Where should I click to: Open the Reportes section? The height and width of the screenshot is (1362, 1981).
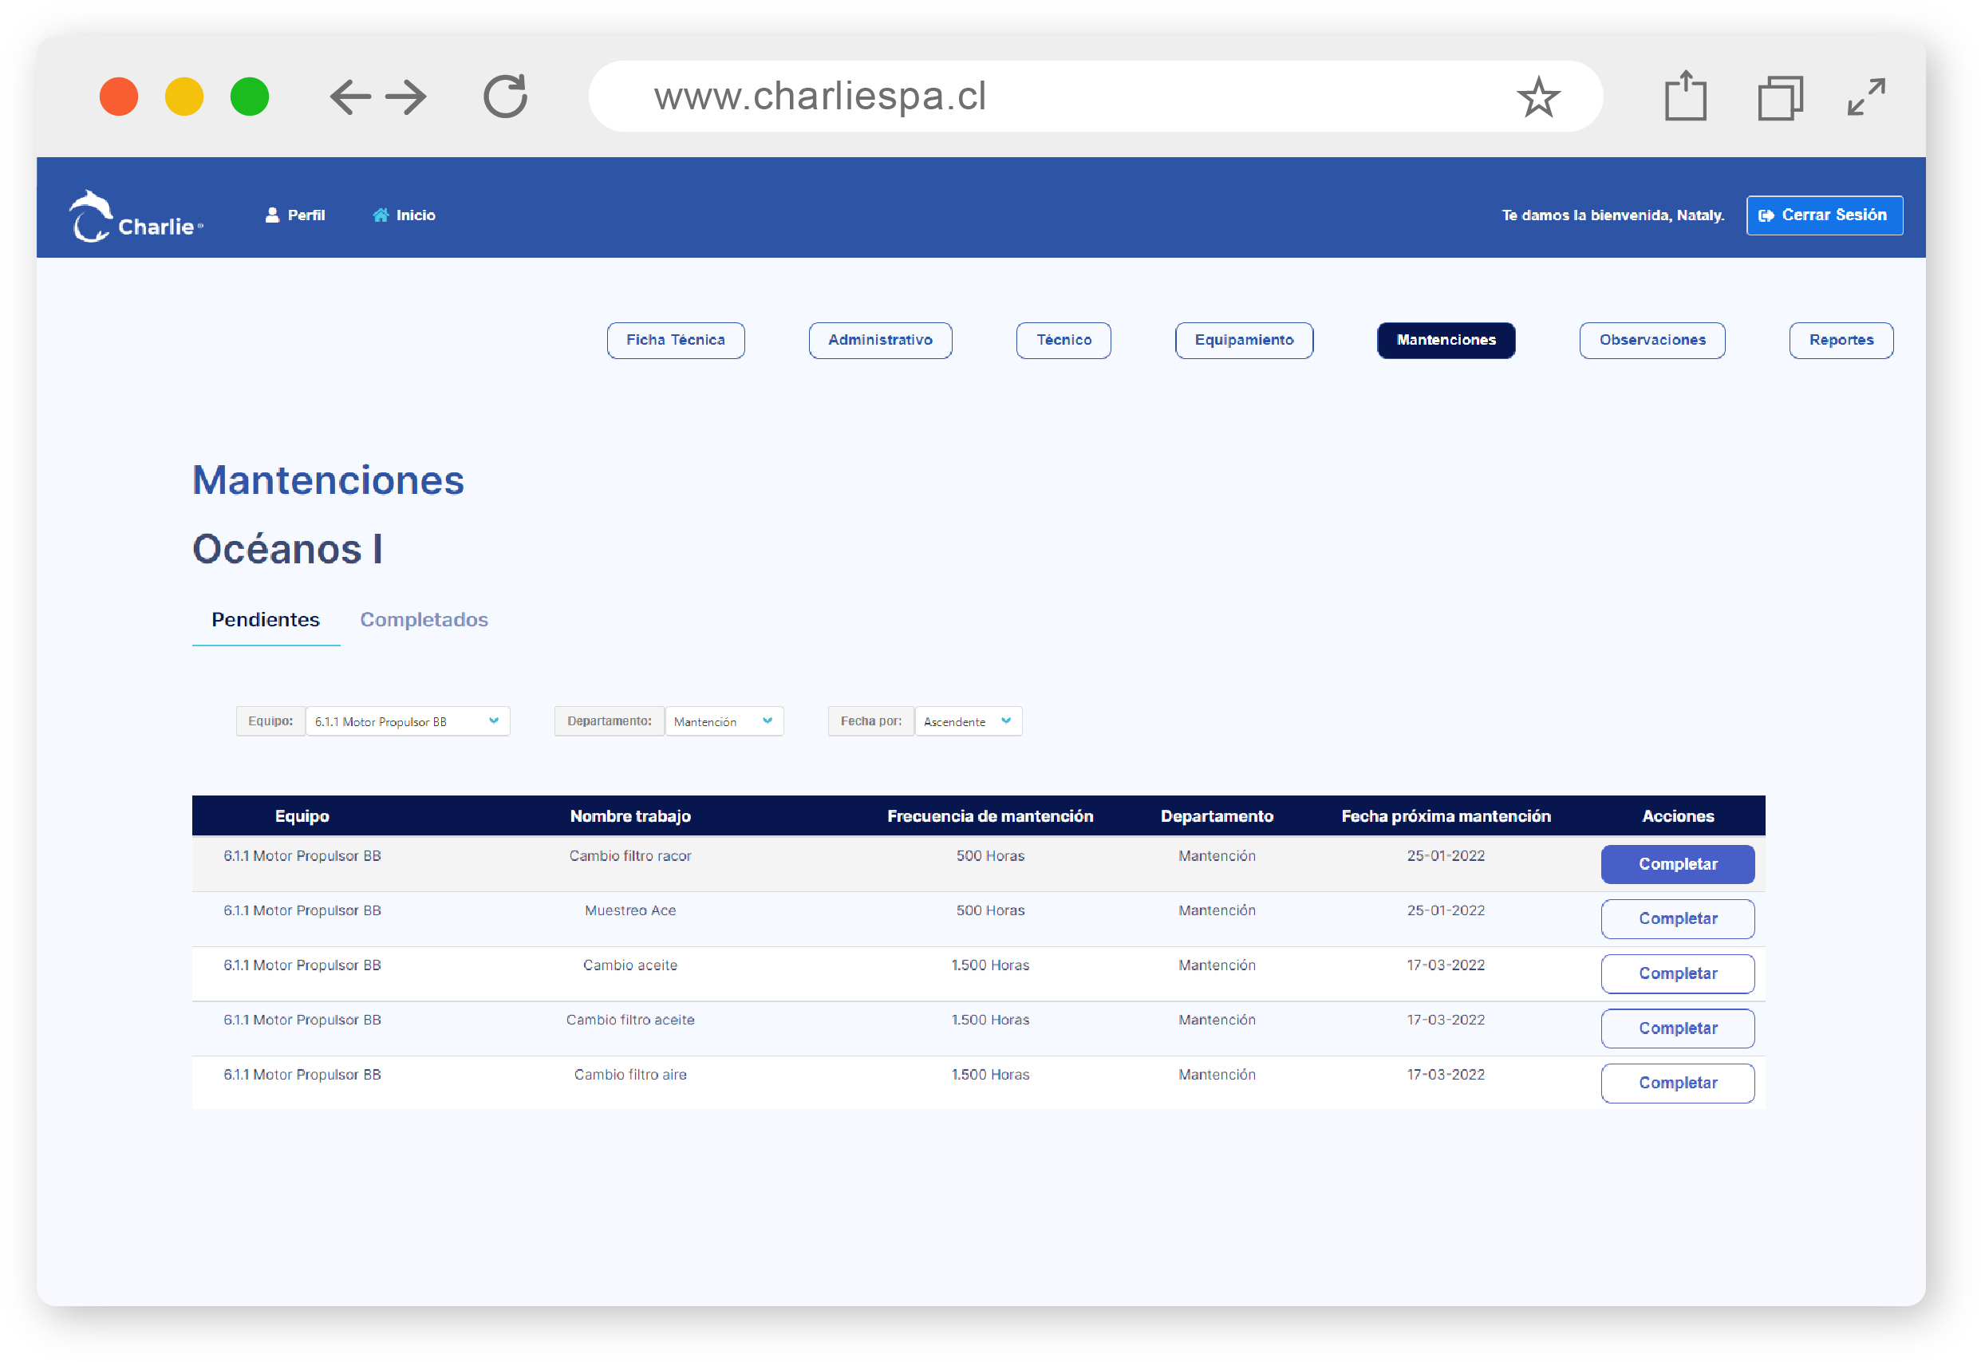pos(1841,340)
